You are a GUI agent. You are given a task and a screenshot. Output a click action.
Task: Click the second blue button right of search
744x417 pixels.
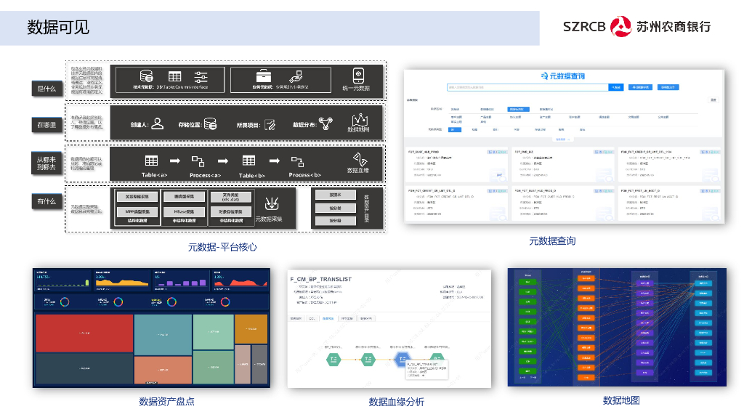tap(668, 87)
